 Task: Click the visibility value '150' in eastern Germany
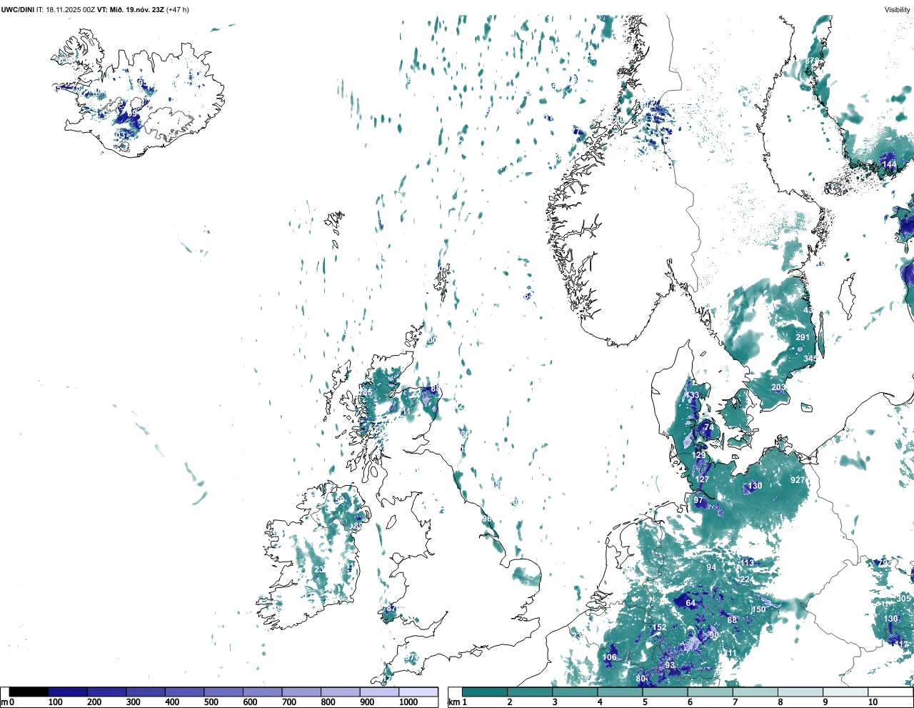[x=758, y=609]
